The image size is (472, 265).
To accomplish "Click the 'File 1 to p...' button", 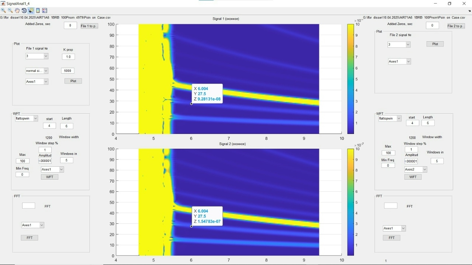I will (x=89, y=26).
